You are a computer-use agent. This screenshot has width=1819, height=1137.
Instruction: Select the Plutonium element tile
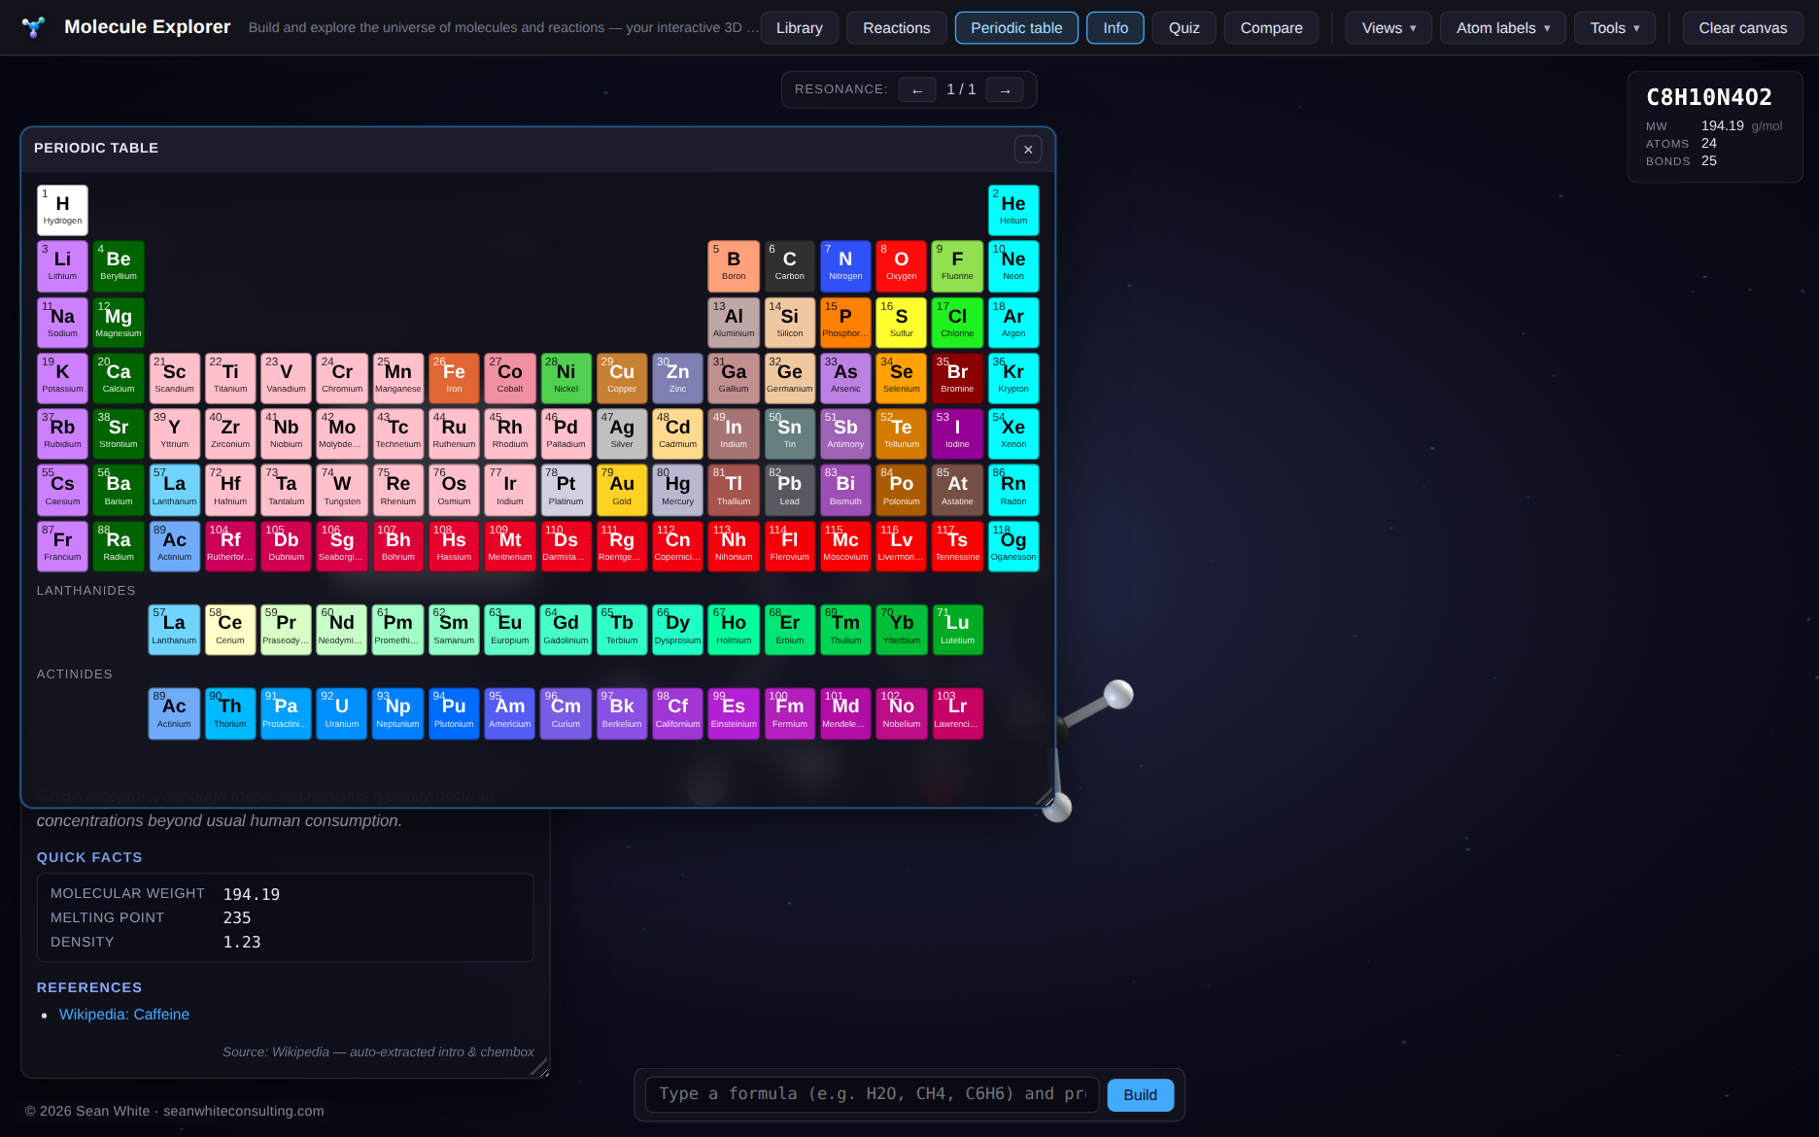tap(454, 713)
